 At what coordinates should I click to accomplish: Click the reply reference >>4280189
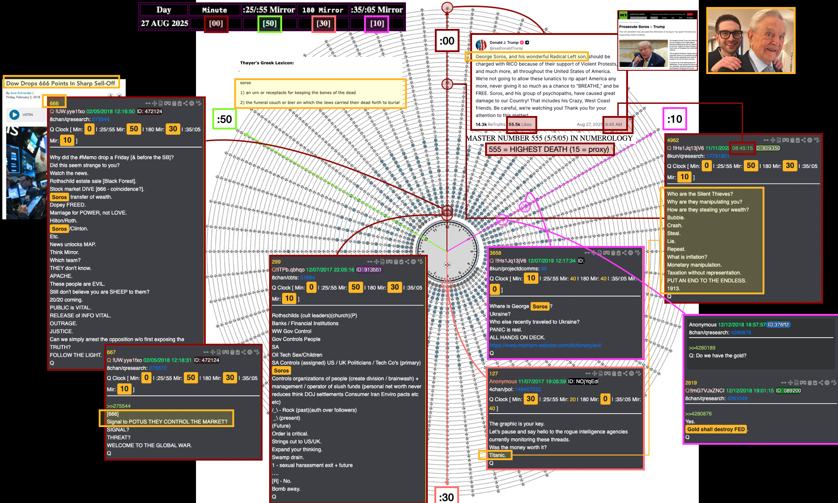(702, 348)
